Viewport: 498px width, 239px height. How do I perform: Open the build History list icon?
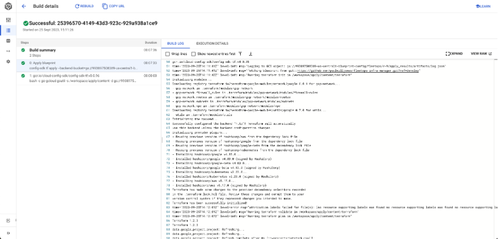tap(8, 30)
